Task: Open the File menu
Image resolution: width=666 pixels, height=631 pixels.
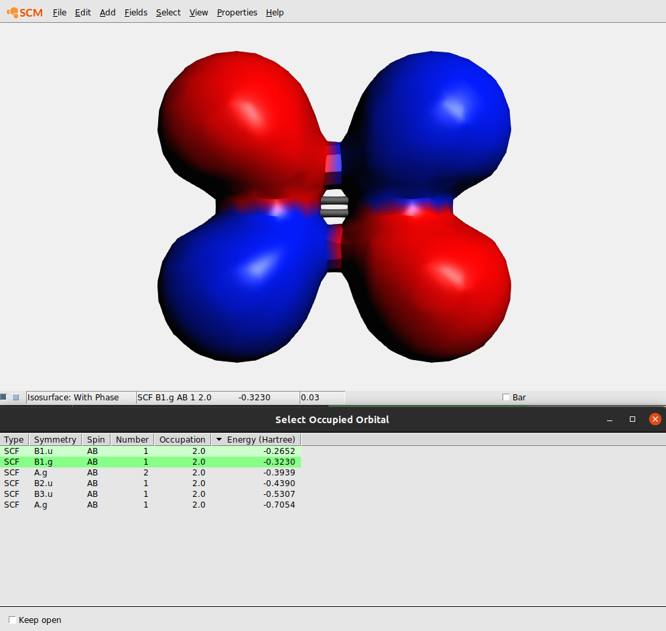Action: 59,12
